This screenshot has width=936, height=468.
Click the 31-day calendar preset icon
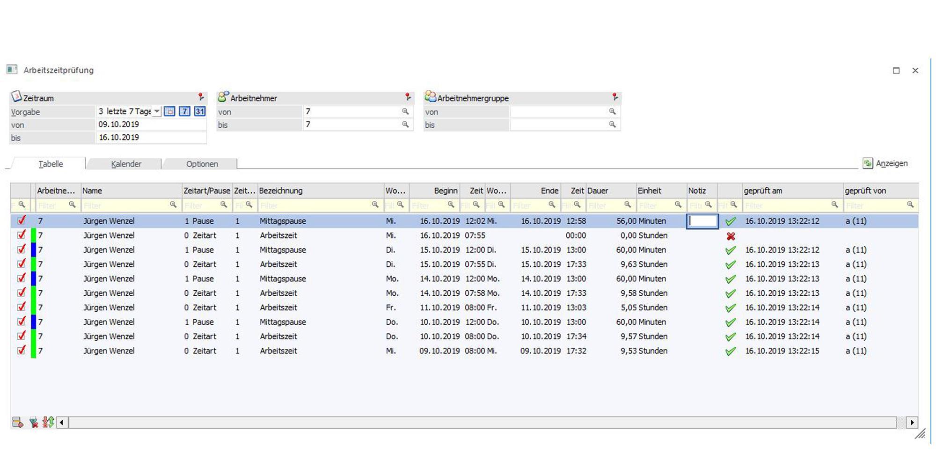[200, 111]
